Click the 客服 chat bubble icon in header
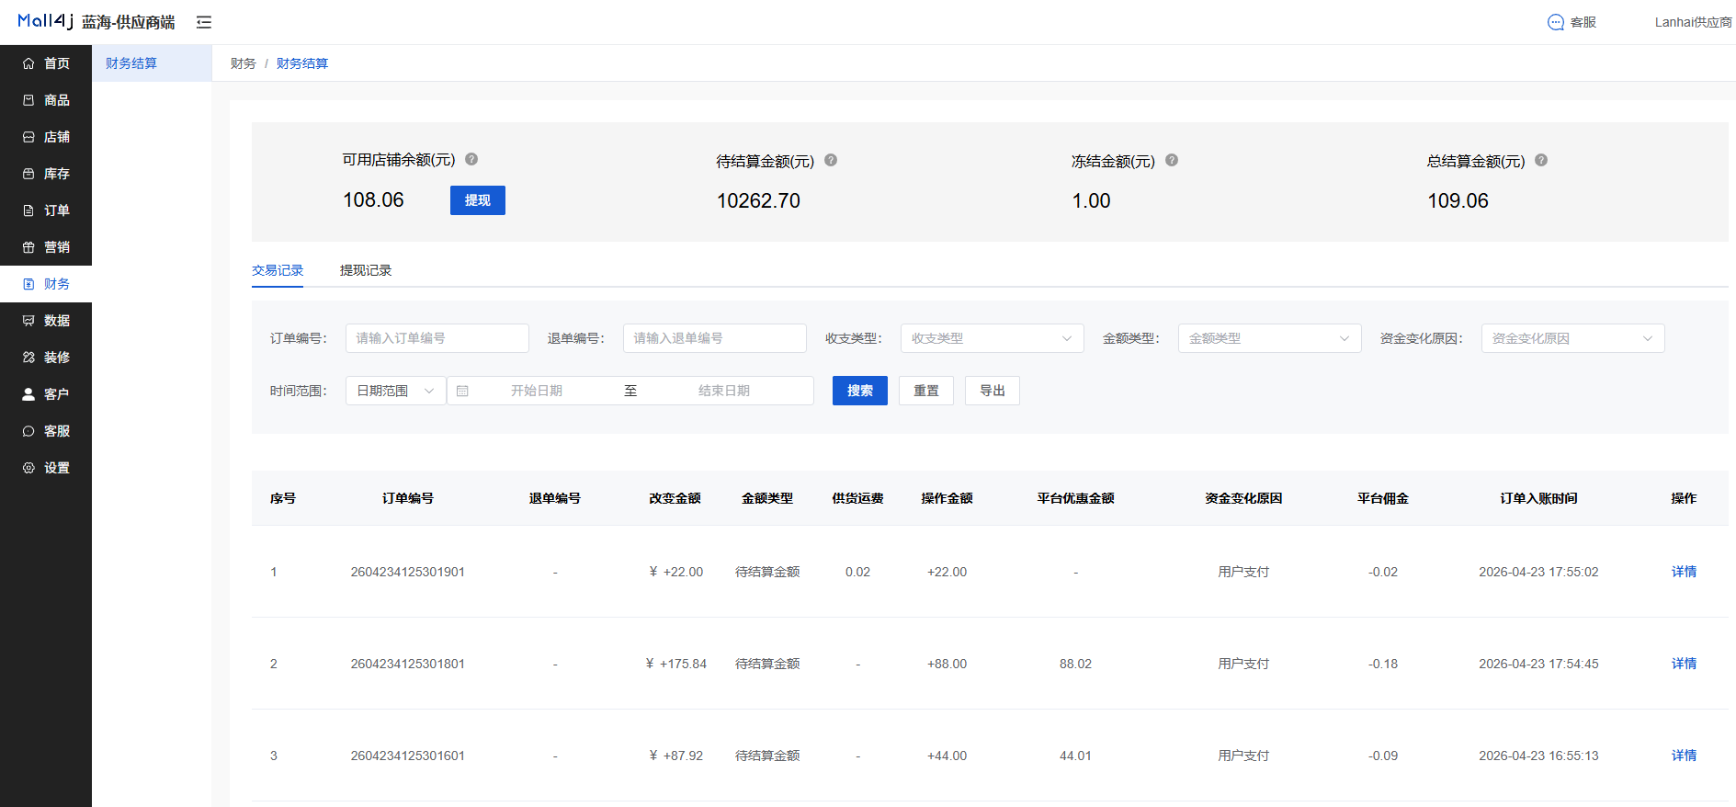This screenshot has width=1736, height=807. pos(1555,22)
